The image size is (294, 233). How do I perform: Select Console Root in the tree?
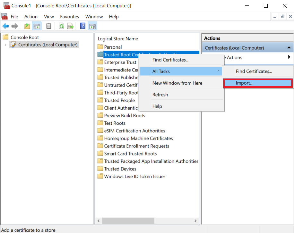coord(25,37)
